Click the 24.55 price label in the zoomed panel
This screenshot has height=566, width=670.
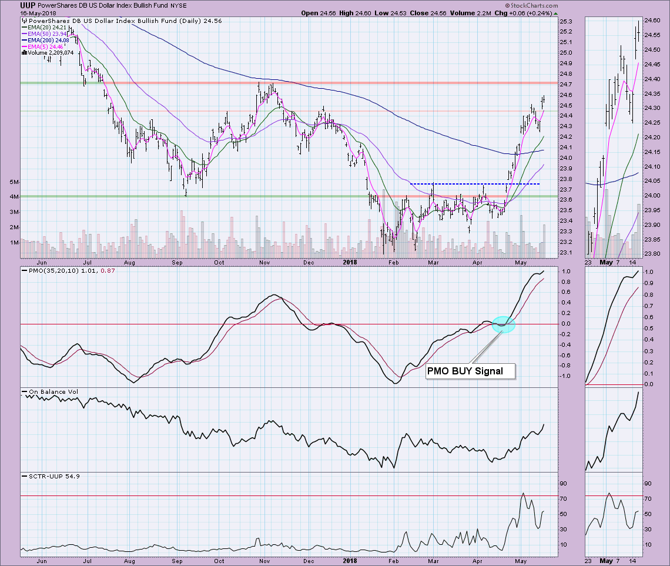(652, 35)
